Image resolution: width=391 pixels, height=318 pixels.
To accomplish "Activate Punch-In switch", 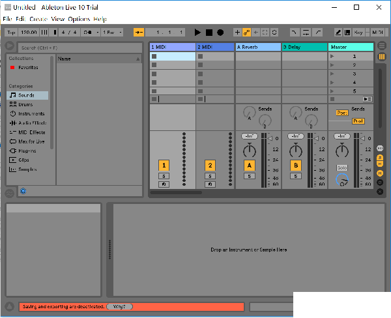I will pyautogui.click(x=295, y=33).
